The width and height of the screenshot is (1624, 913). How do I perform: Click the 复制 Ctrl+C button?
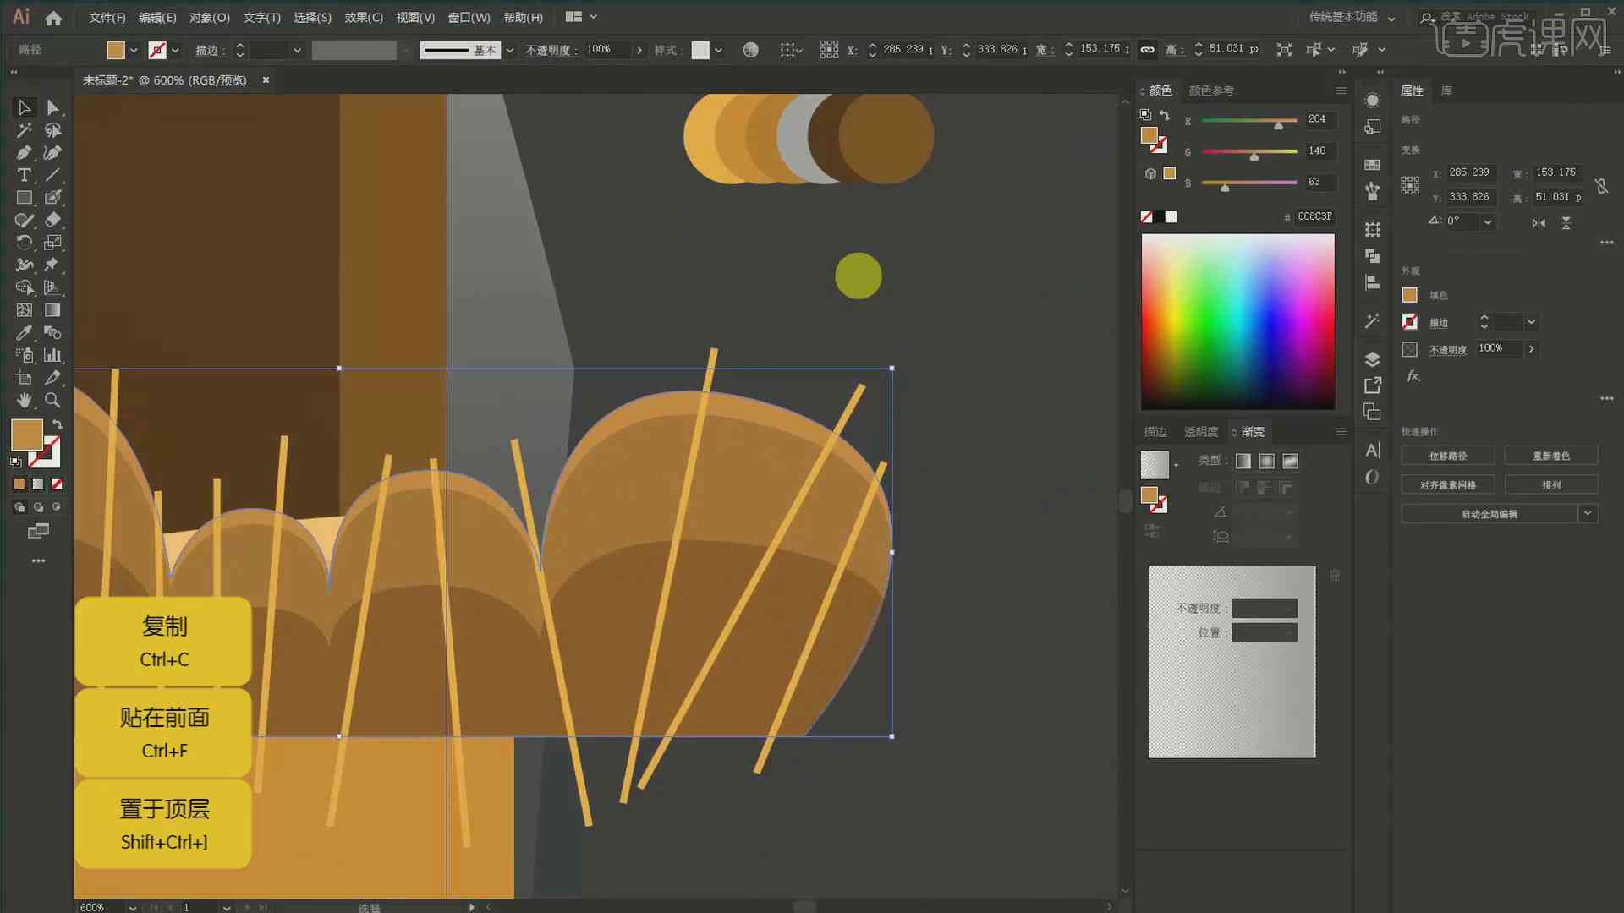pos(163,642)
